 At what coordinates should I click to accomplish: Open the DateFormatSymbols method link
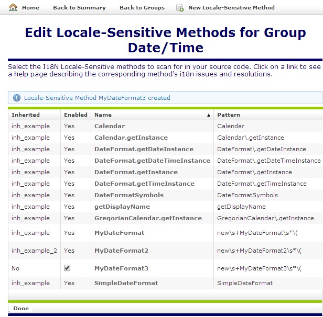[x=129, y=195]
